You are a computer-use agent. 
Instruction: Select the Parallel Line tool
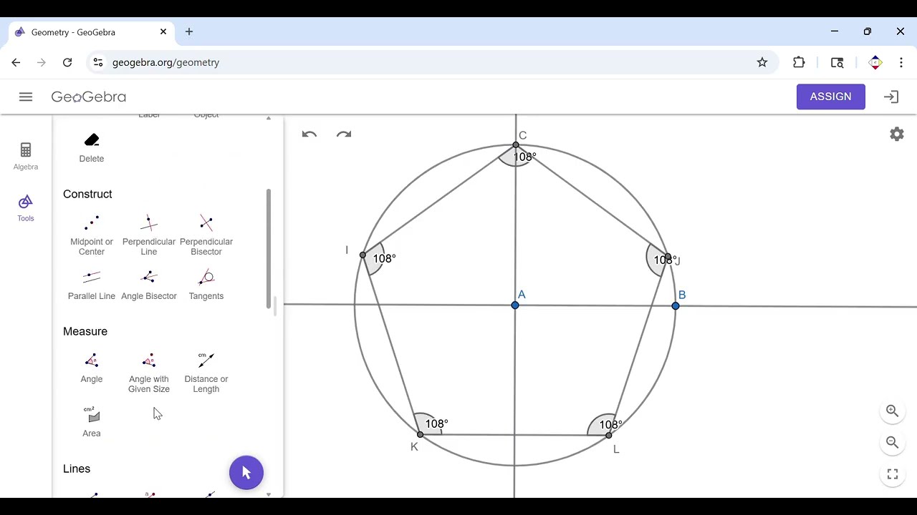pyautogui.click(x=92, y=285)
